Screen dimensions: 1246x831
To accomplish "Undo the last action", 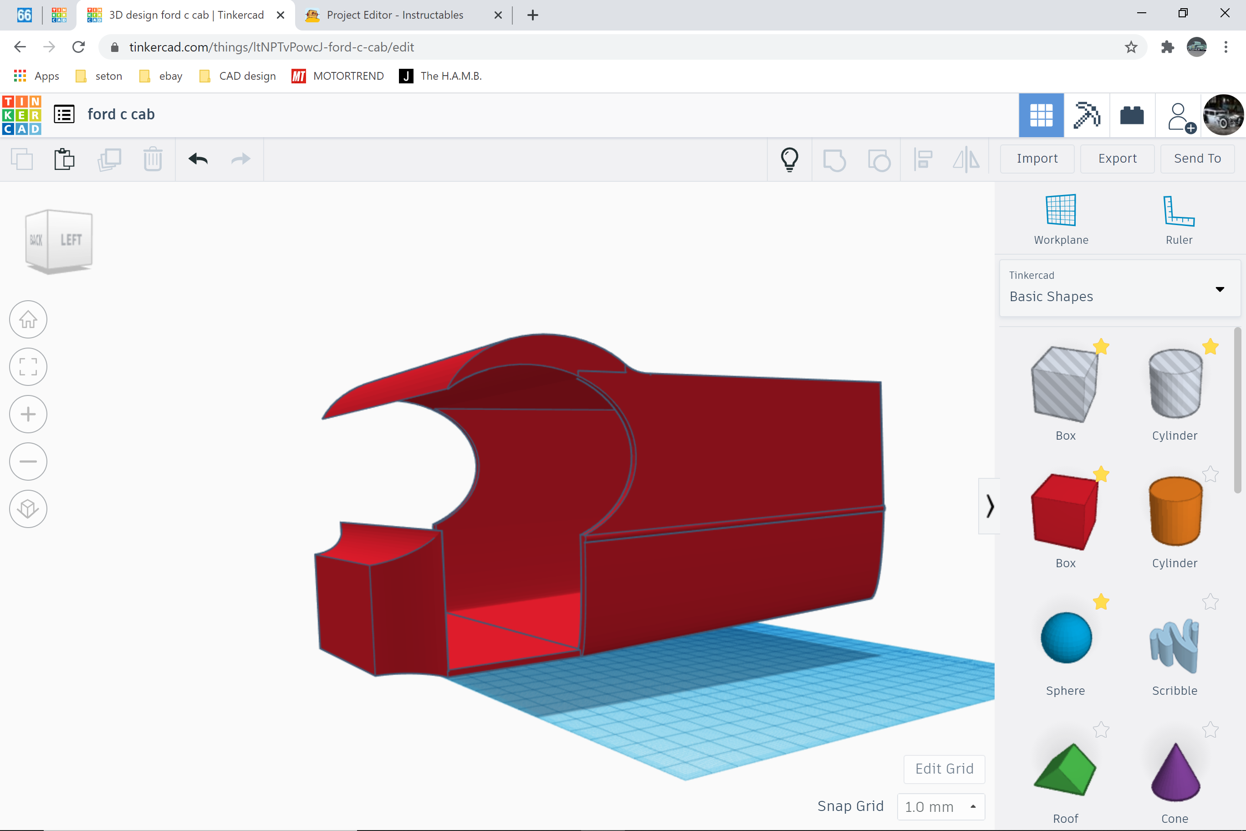I will (x=198, y=159).
